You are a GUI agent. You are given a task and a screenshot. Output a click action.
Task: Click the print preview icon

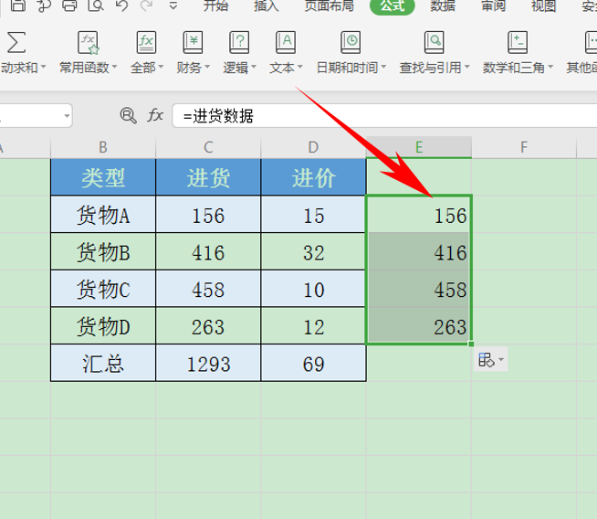tap(96, 5)
